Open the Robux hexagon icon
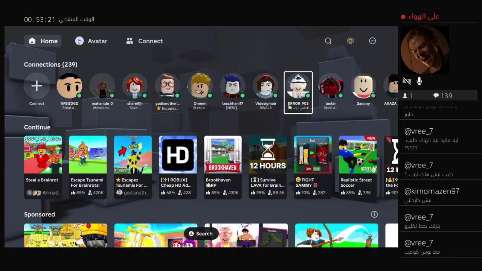Image resolution: width=482 pixels, height=271 pixels. tap(351, 41)
